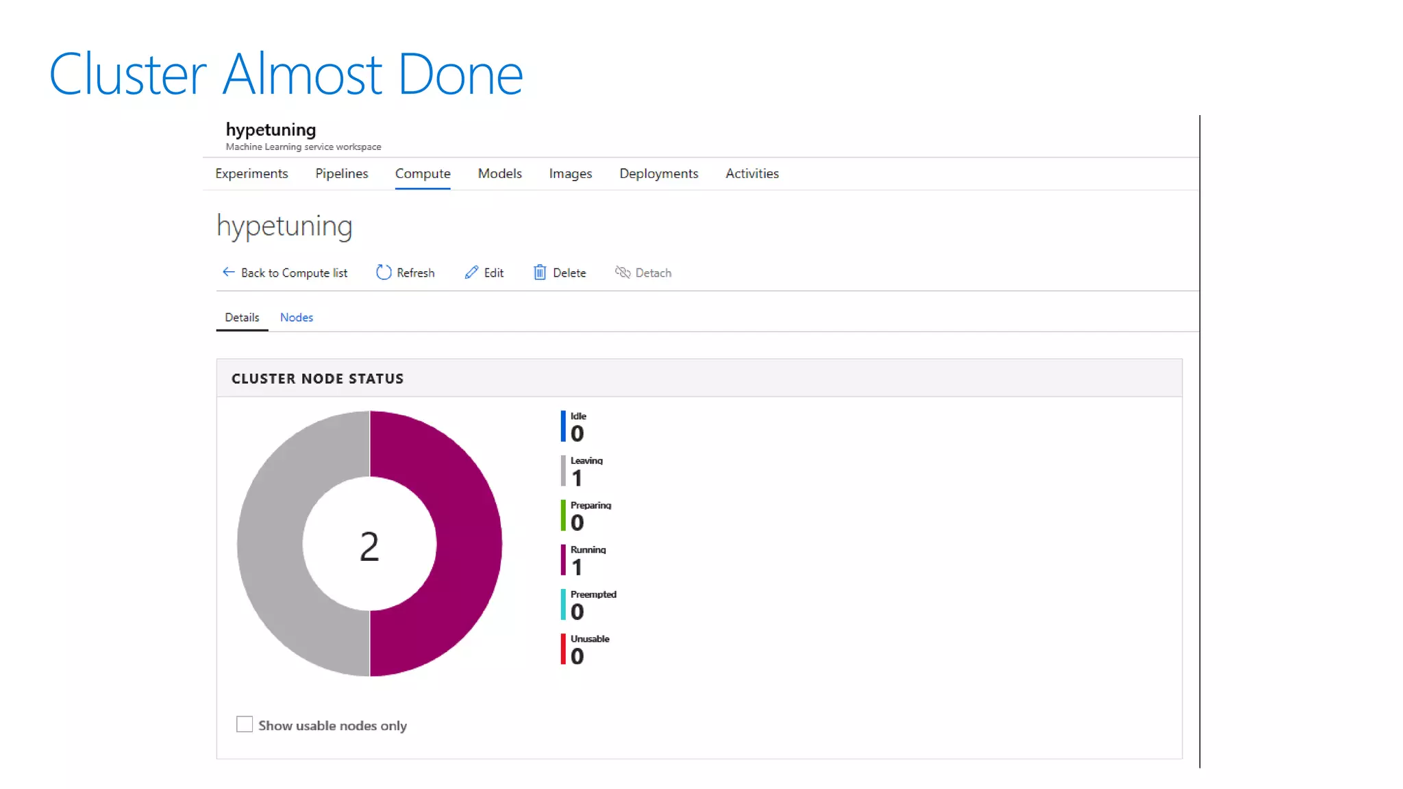Image resolution: width=1403 pixels, height=789 pixels.
Task: Switch to the Deployments tab
Action: (x=658, y=174)
